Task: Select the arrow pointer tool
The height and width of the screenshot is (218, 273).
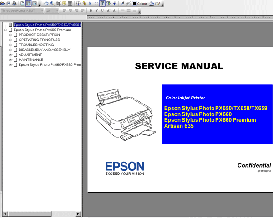Action: coord(90,4)
